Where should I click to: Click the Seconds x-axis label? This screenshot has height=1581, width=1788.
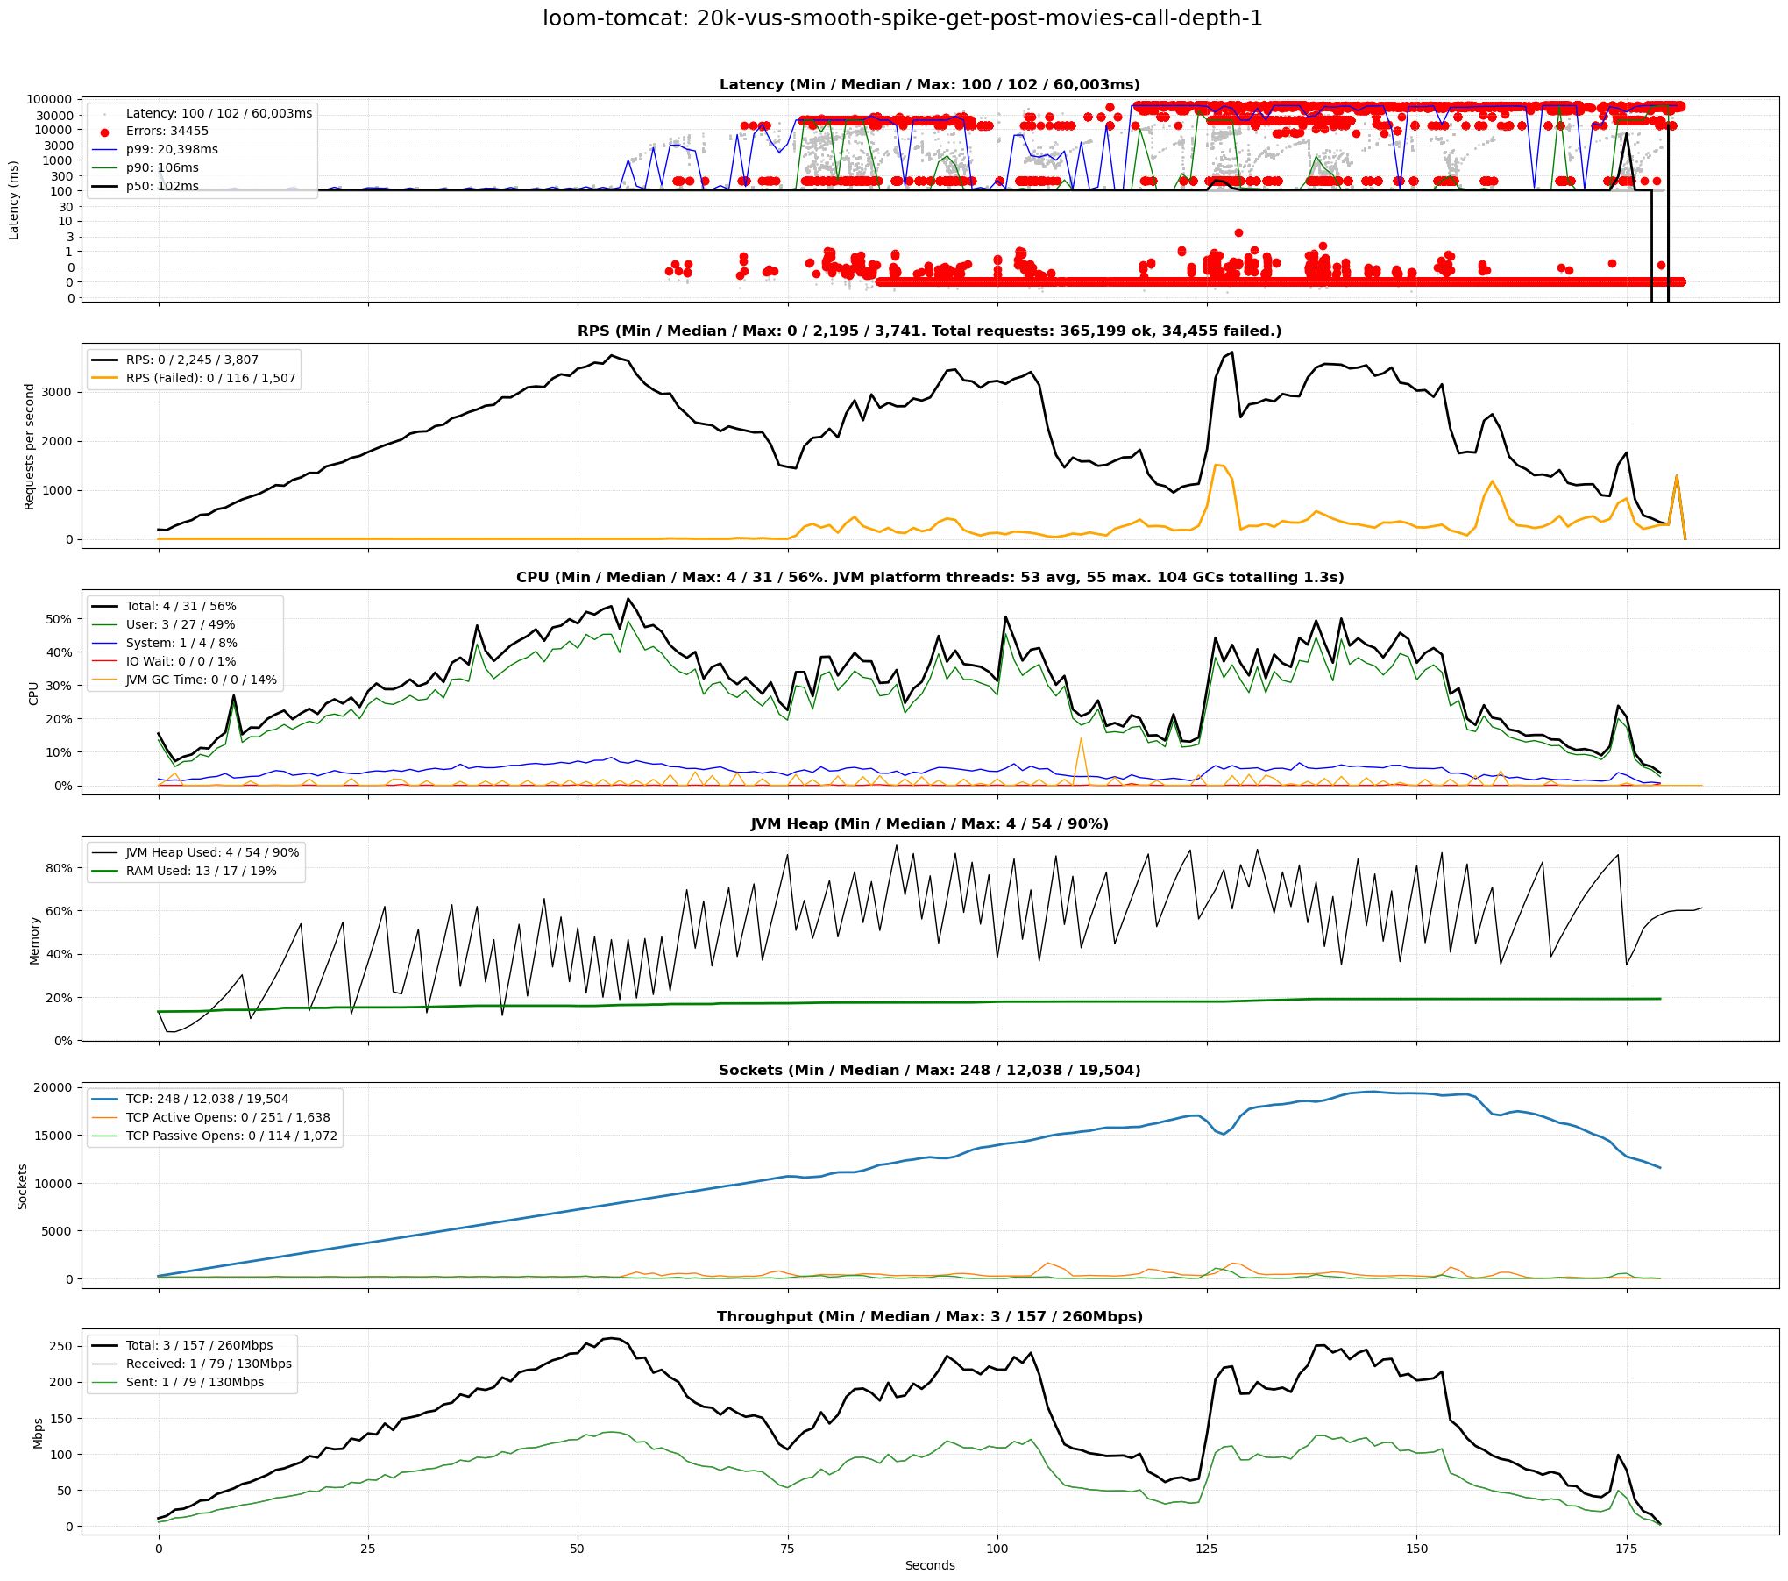929,1565
